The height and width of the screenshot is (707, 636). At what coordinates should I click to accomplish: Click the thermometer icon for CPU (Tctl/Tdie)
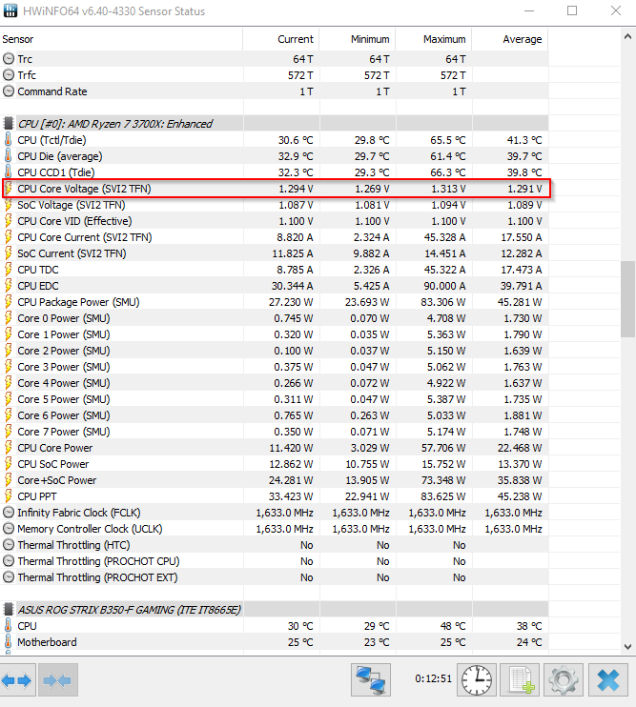(x=9, y=140)
